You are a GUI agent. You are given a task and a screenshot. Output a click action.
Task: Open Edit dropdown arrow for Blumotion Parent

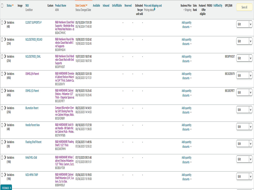click(x=250, y=110)
